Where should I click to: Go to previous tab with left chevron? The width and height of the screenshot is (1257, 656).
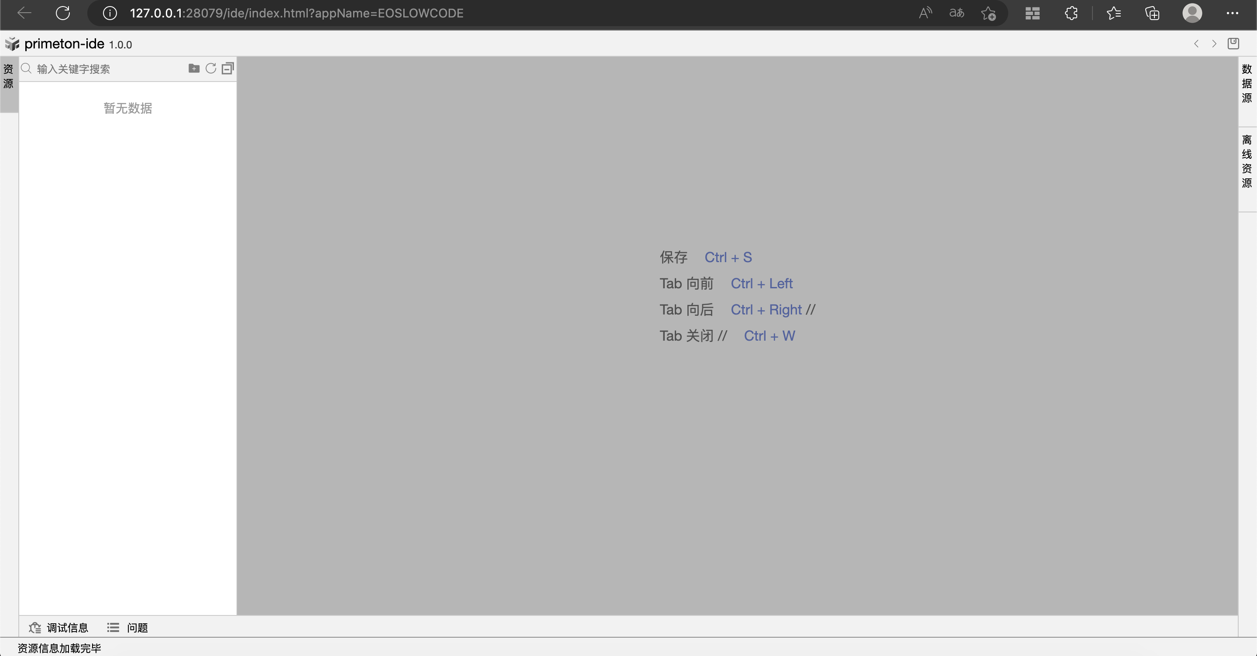1196,44
